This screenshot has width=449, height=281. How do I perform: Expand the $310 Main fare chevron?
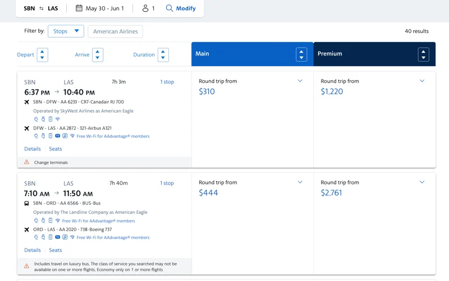tap(300, 81)
